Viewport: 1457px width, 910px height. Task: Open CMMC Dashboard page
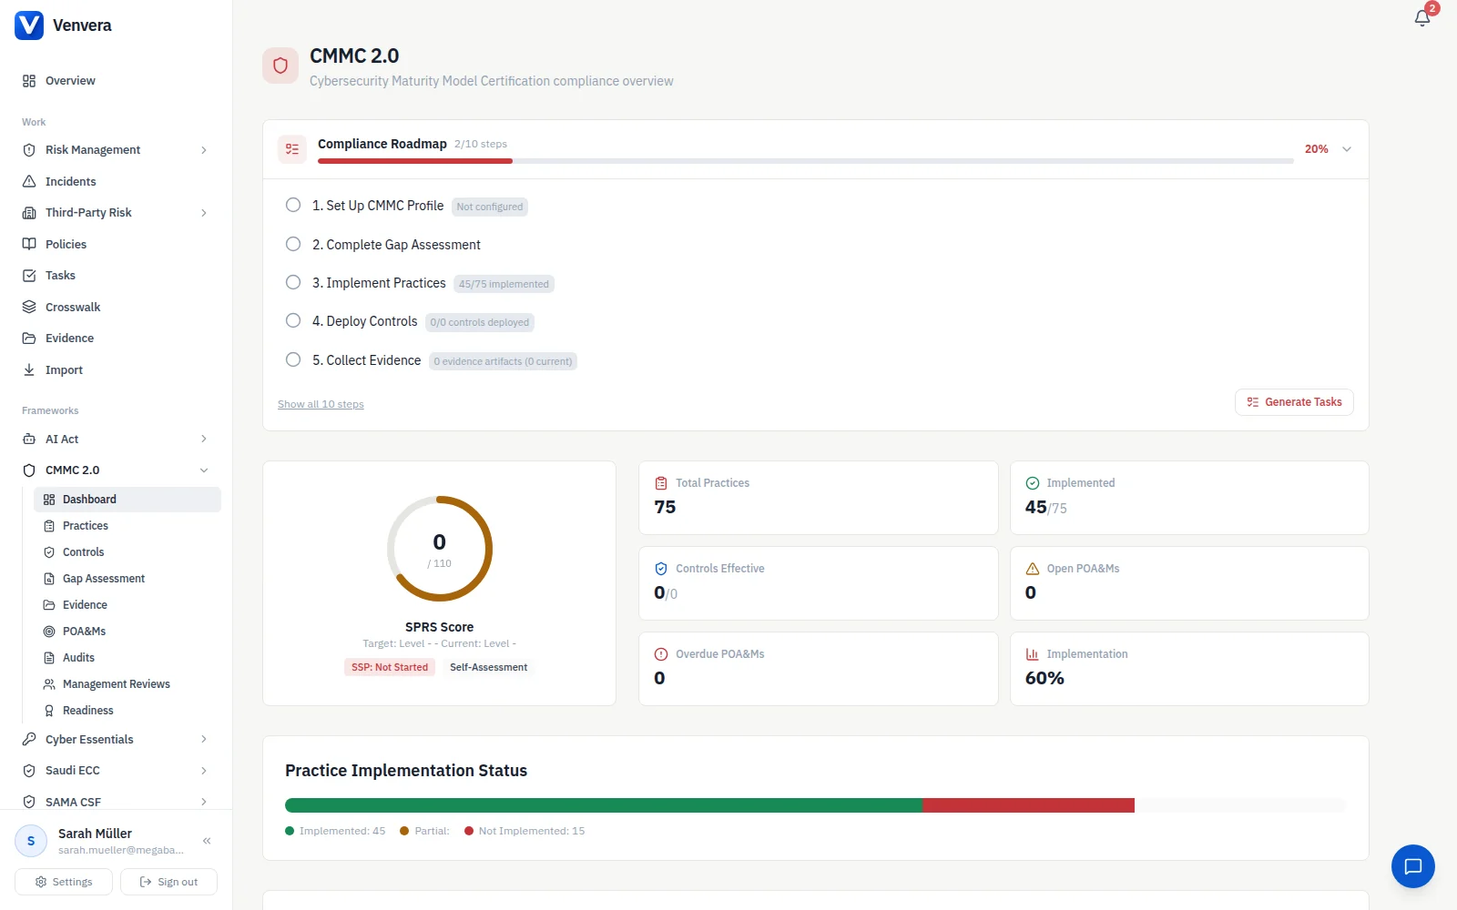127,500
